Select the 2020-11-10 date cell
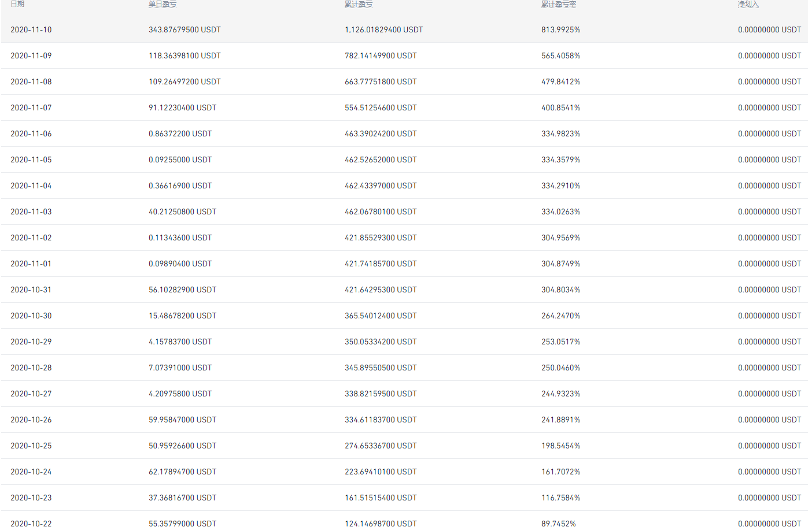 pyautogui.click(x=31, y=29)
